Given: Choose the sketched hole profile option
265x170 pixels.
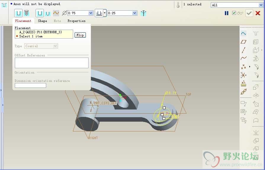Looking at the screenshot, I should (56, 13).
